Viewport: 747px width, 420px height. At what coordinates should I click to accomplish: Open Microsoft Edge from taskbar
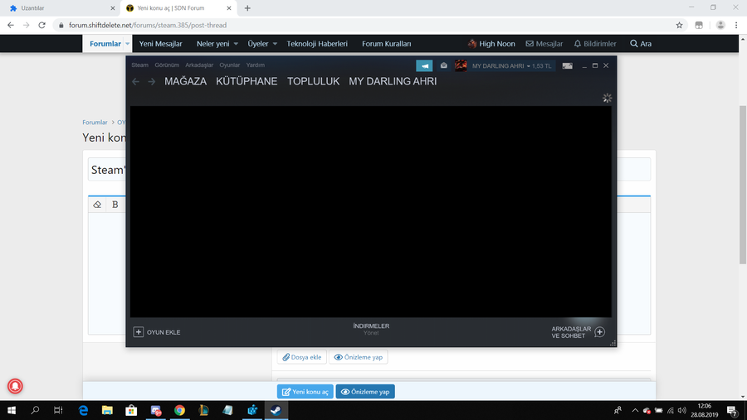click(83, 410)
